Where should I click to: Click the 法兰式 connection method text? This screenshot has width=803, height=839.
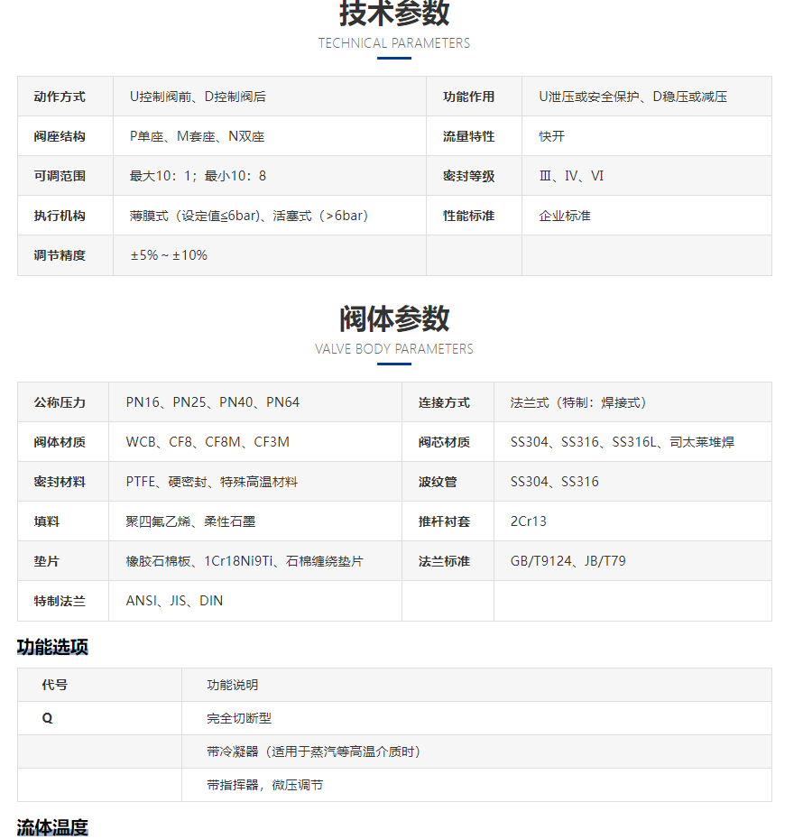tap(578, 402)
